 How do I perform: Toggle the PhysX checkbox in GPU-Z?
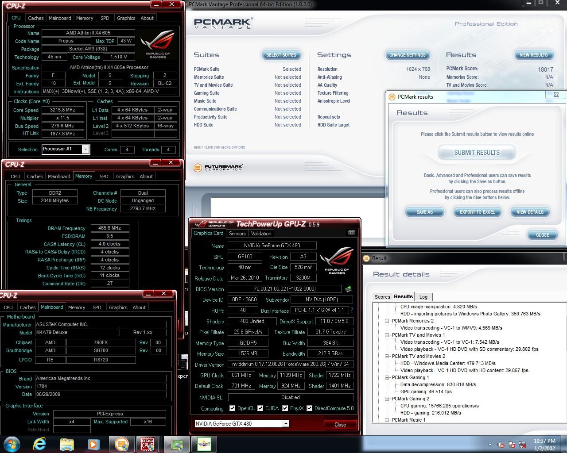(285, 408)
